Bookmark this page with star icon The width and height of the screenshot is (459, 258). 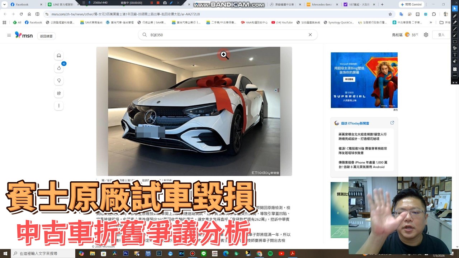pos(390,14)
